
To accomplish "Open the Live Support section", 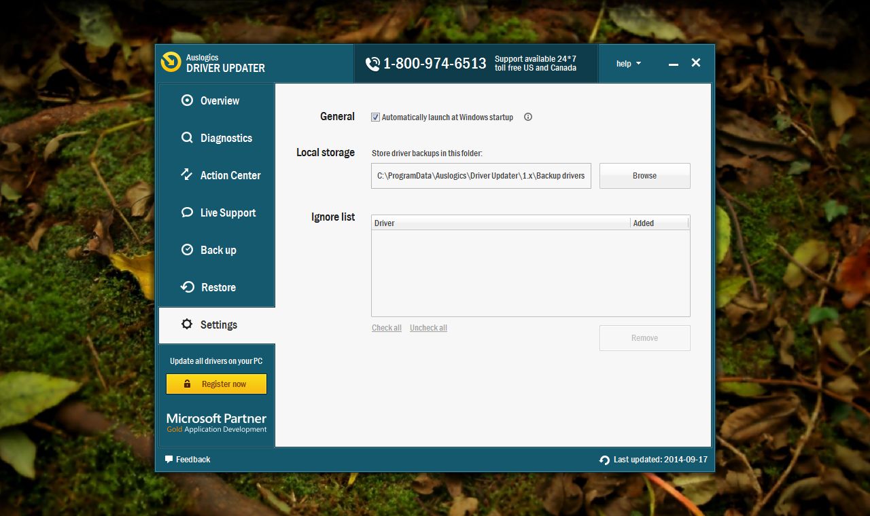I will (x=217, y=213).
